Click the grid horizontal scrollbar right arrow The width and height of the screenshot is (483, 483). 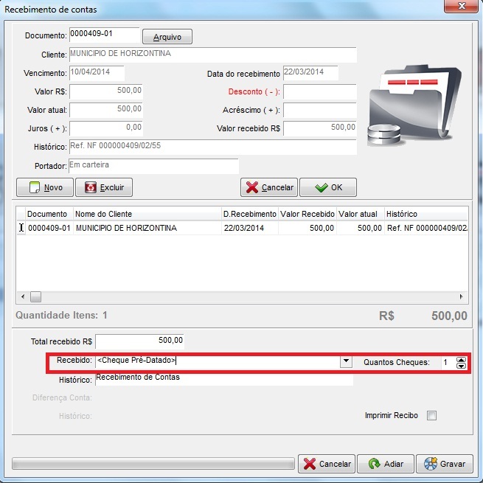point(462,296)
